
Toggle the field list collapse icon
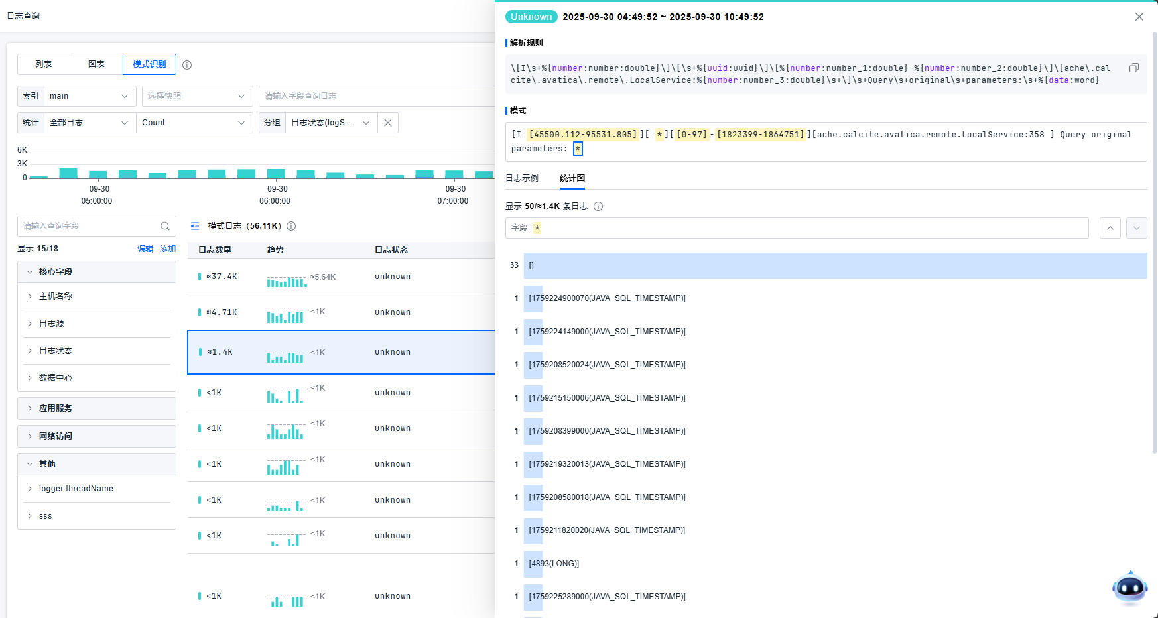195,226
